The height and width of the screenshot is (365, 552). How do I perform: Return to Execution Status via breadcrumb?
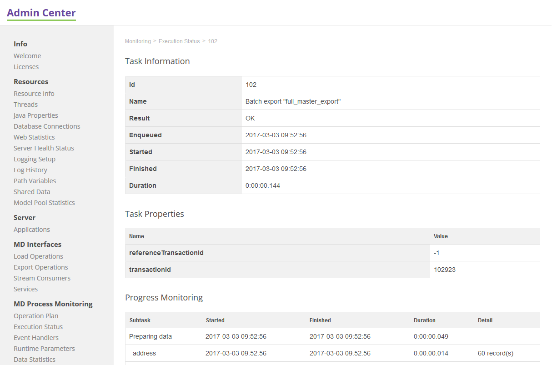point(179,41)
